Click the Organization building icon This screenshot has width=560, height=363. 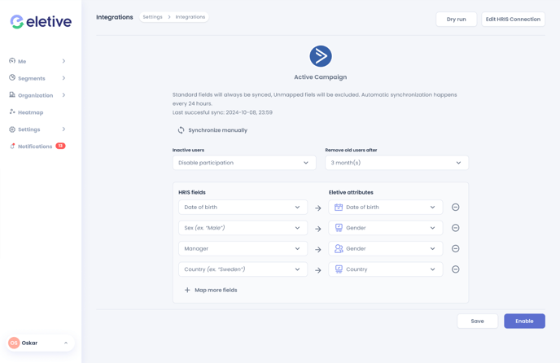(x=12, y=94)
